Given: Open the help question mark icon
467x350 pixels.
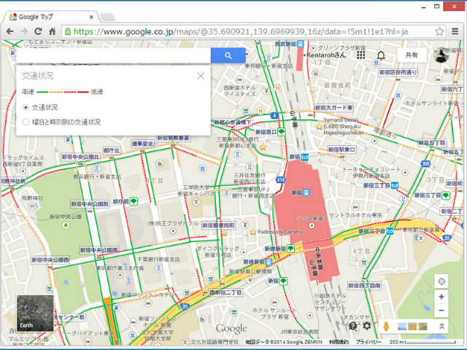Looking at the screenshot, I should click(352, 326).
